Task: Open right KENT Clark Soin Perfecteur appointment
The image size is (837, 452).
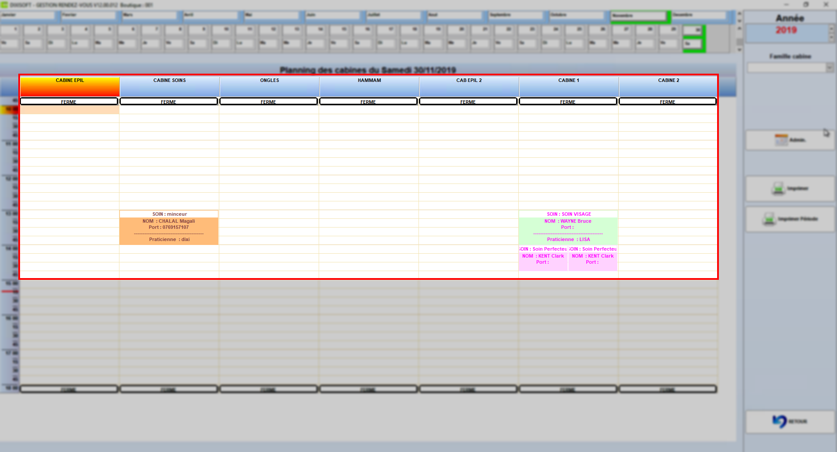Action: [593, 258]
